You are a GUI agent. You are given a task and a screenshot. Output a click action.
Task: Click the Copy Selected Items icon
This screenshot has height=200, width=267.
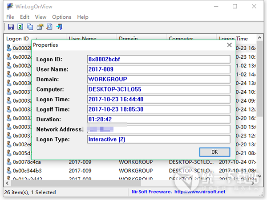point(30,28)
